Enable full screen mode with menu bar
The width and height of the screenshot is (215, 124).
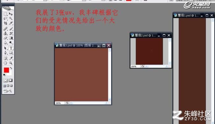[x=8, y=86]
